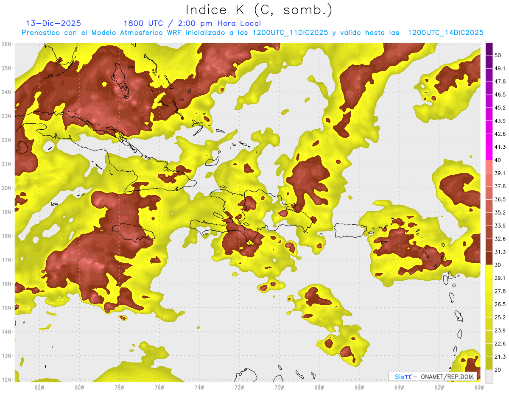Click the colorbar label '41.3'
This screenshot has width=509, height=393.
pyautogui.click(x=500, y=147)
